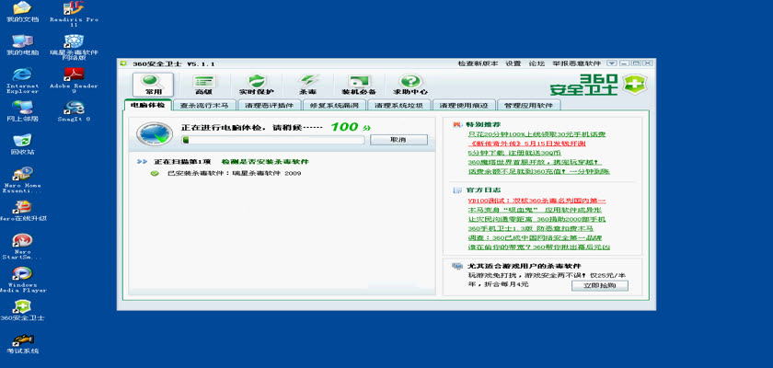Click the 360安全卫士 green cross logo
This screenshot has width=773, height=368.
633,85
